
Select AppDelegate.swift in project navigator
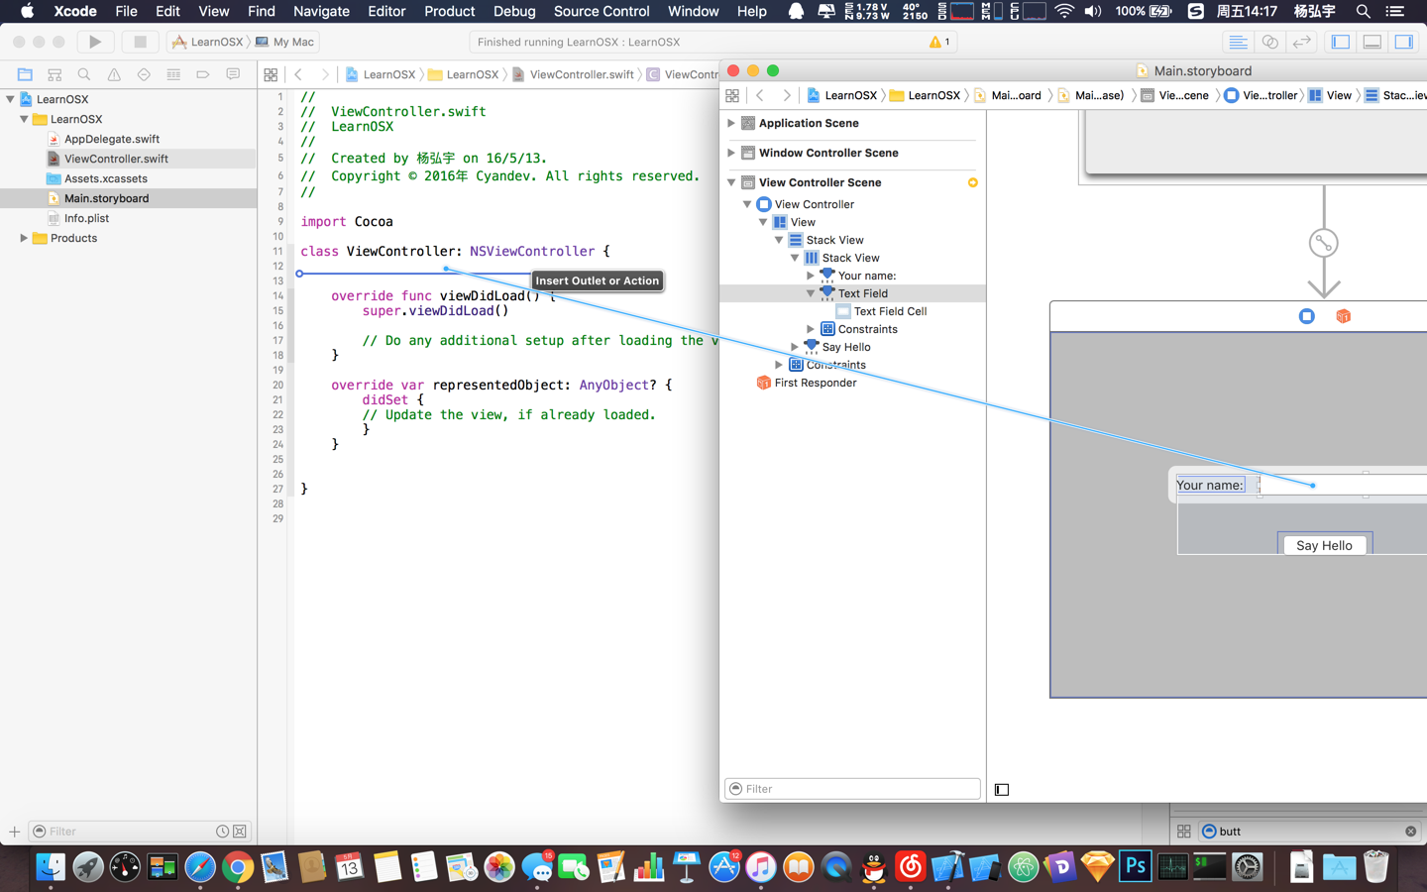pyautogui.click(x=111, y=139)
